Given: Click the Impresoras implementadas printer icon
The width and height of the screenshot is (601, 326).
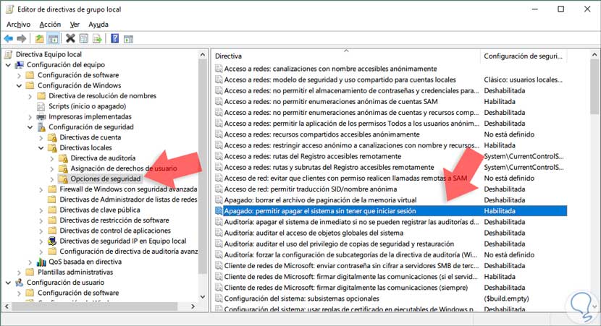Looking at the screenshot, I should click(41, 116).
